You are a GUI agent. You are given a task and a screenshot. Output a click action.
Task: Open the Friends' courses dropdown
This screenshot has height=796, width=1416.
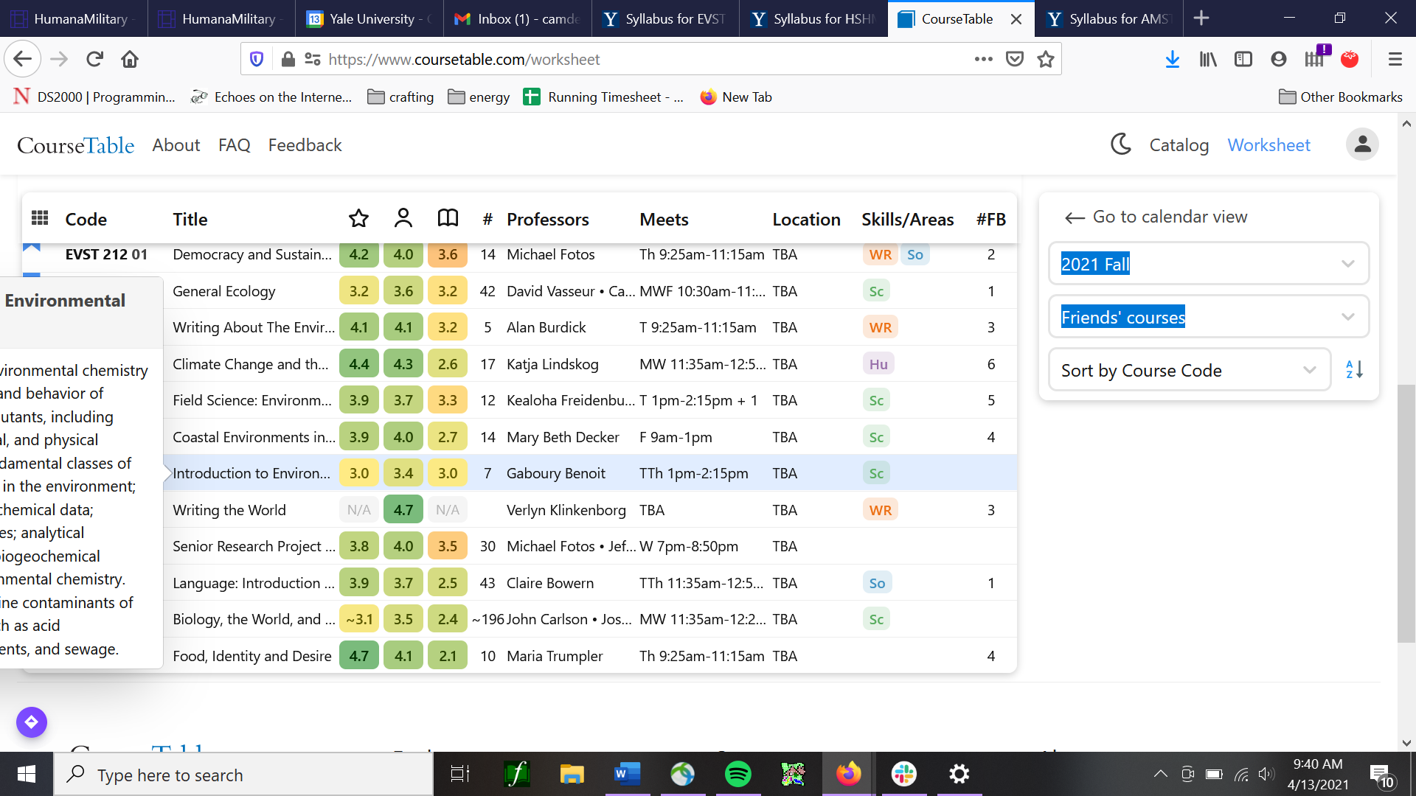1208,317
